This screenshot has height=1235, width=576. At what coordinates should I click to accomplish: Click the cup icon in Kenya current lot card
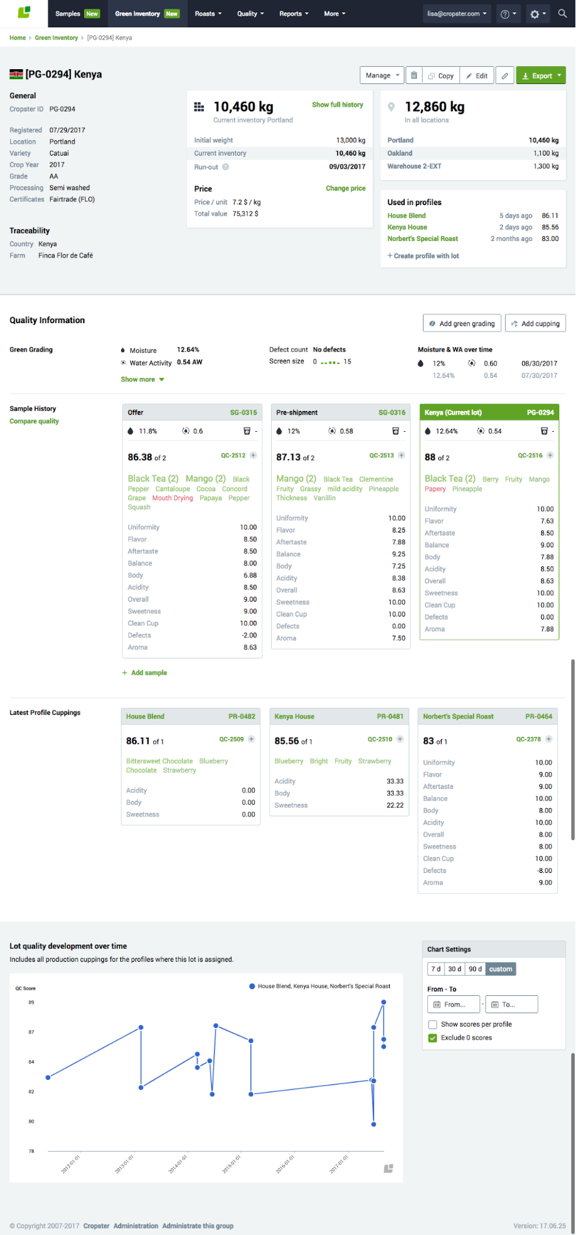point(544,431)
